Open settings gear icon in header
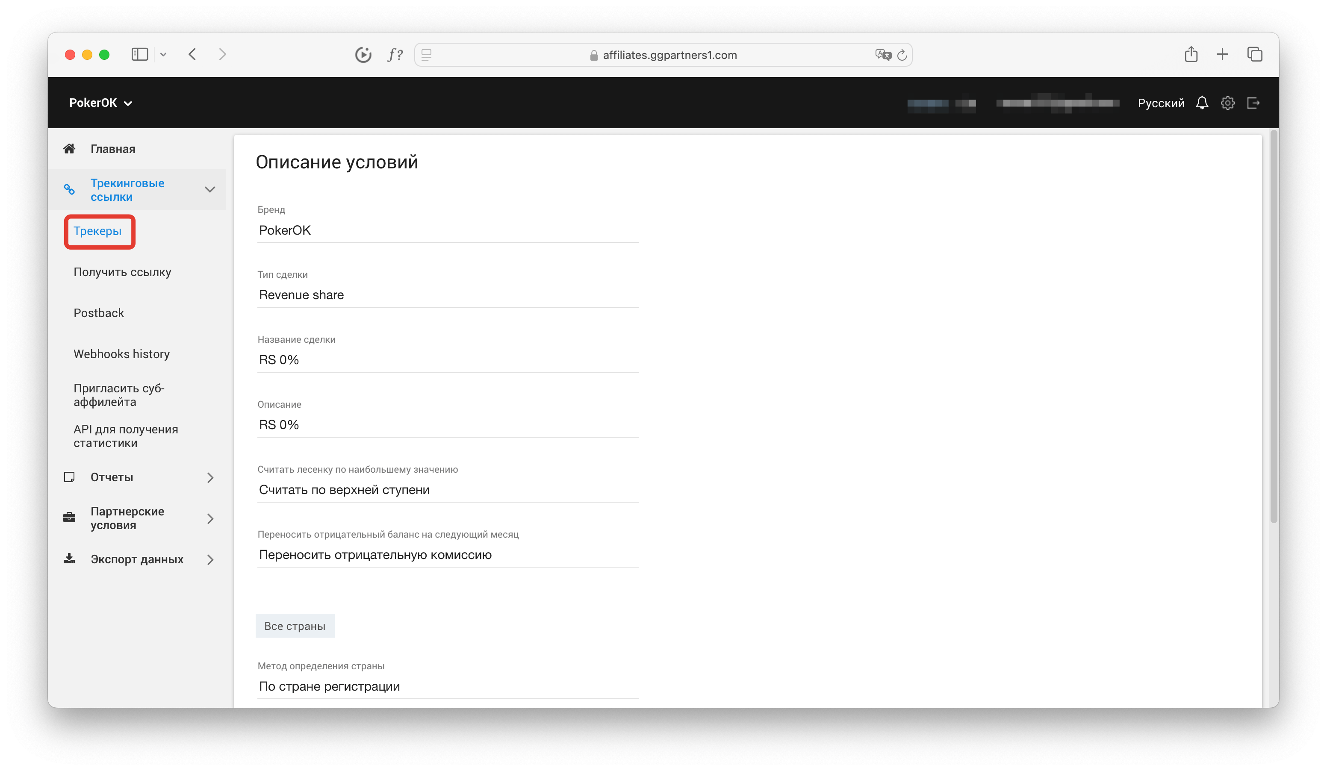1327x771 pixels. [x=1227, y=103]
